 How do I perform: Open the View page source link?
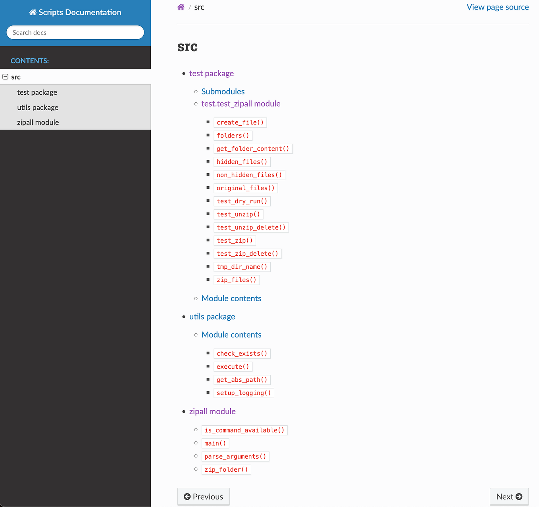(498, 7)
